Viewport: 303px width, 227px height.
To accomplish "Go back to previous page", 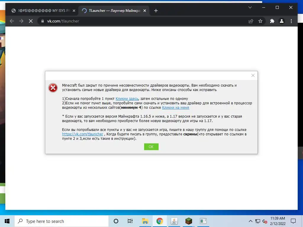I will (x=12, y=21).
